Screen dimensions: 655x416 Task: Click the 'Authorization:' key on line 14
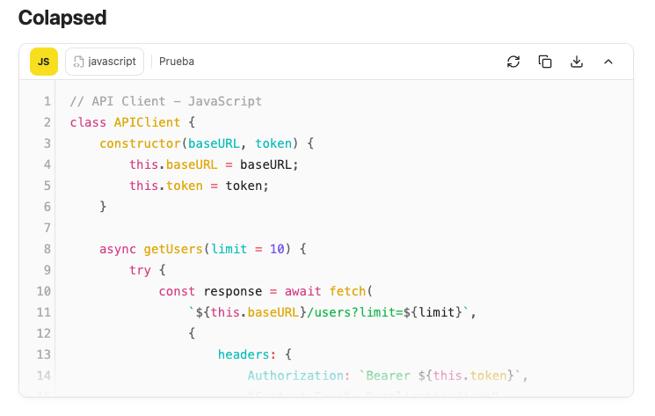click(299, 376)
